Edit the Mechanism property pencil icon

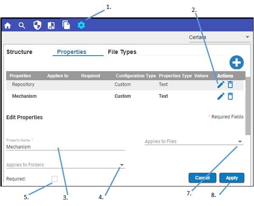[221, 96]
